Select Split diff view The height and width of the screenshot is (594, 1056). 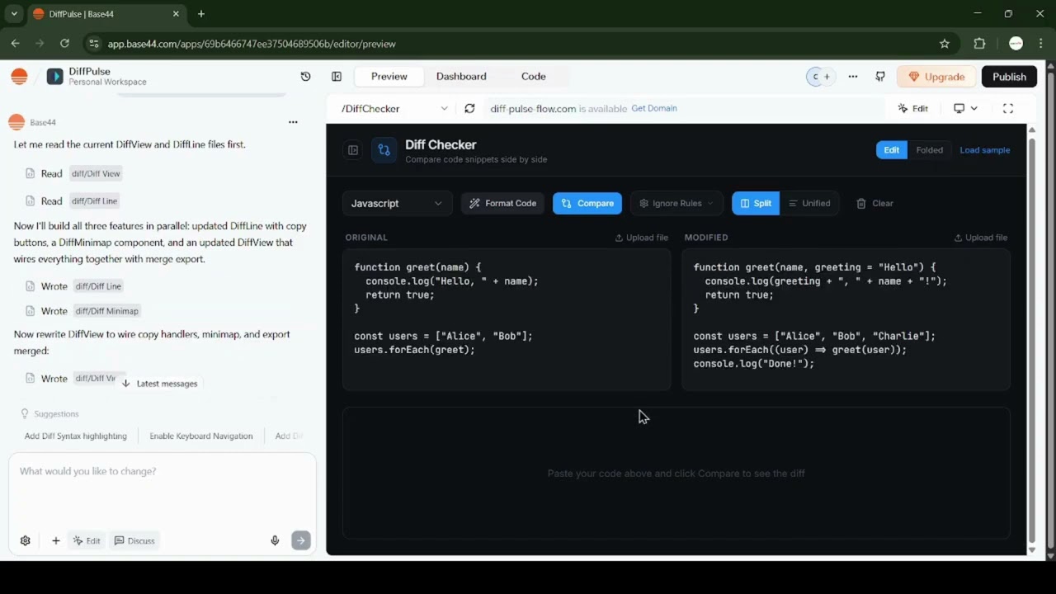coord(756,204)
